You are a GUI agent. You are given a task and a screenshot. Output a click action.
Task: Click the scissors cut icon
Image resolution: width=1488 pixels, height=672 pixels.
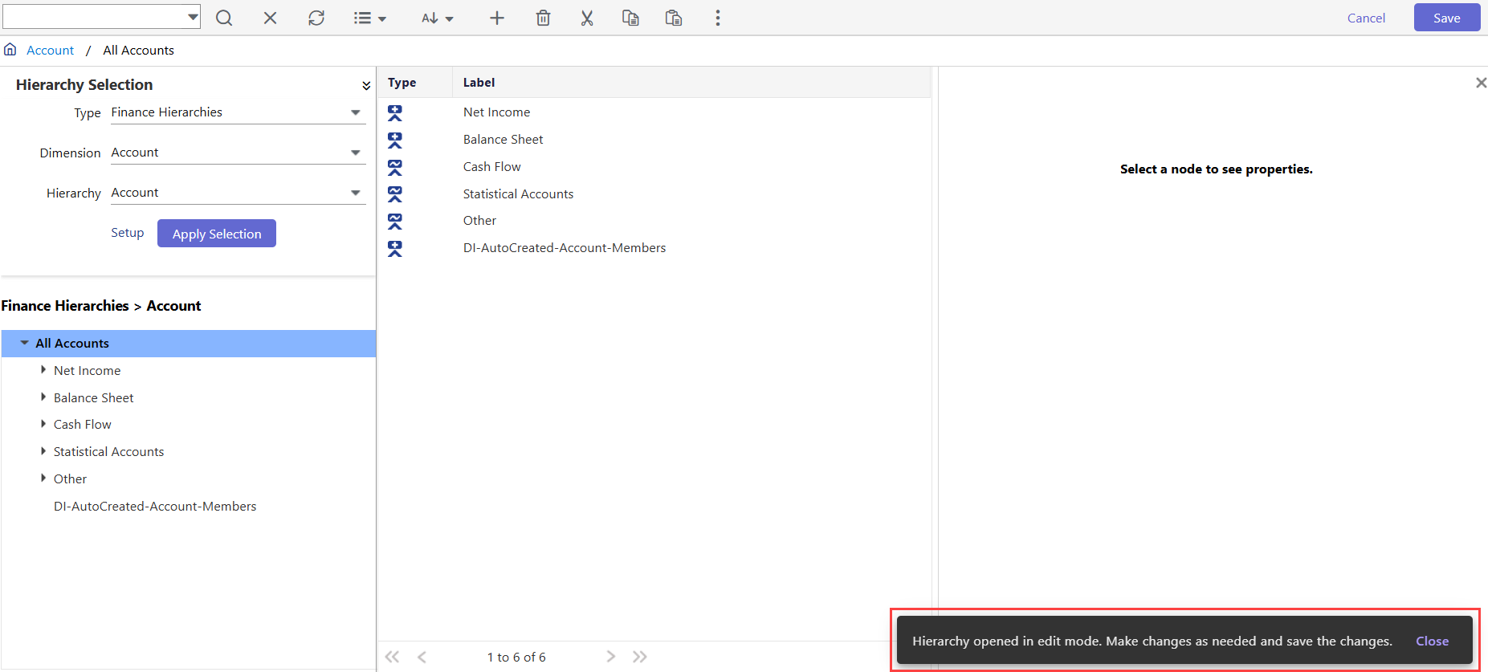[x=587, y=18]
